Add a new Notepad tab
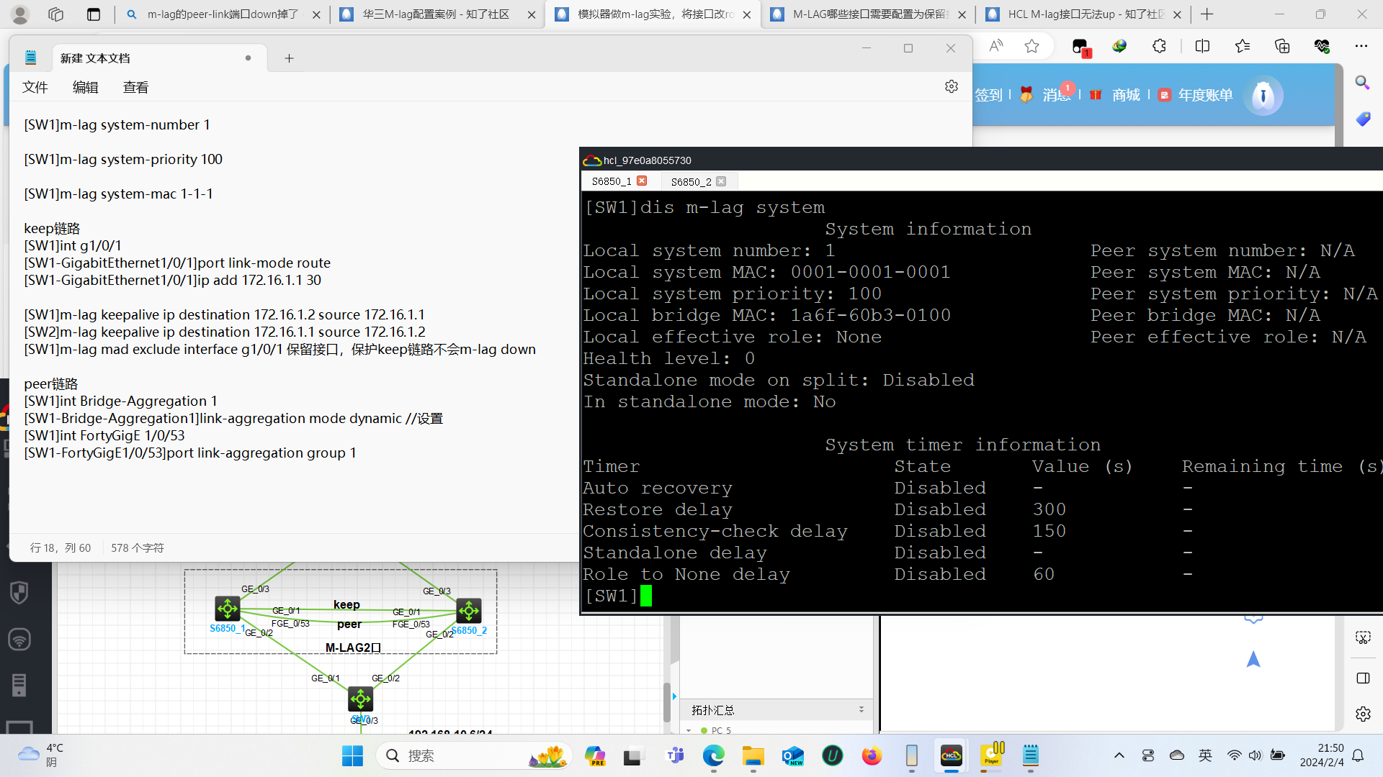The width and height of the screenshot is (1383, 777). coord(289,58)
